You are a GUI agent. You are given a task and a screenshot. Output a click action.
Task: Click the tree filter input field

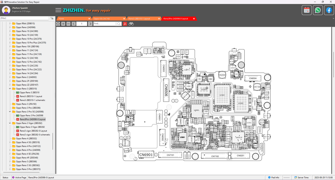24,18
